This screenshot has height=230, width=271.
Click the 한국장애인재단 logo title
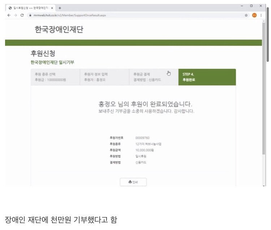click(x=59, y=29)
